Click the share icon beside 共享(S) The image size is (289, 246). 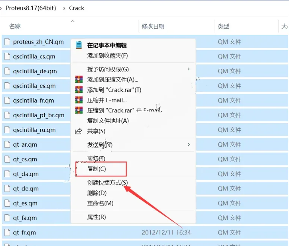(78, 131)
